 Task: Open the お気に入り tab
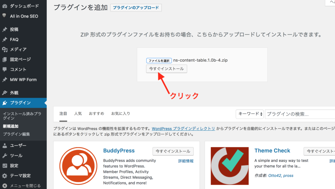pos(121,114)
